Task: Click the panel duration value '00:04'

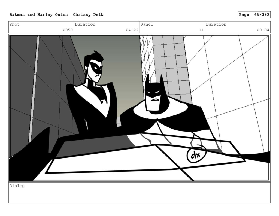Action: coord(263,30)
